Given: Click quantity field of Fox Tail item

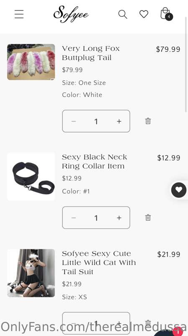Looking at the screenshot, I should click(x=96, y=121).
